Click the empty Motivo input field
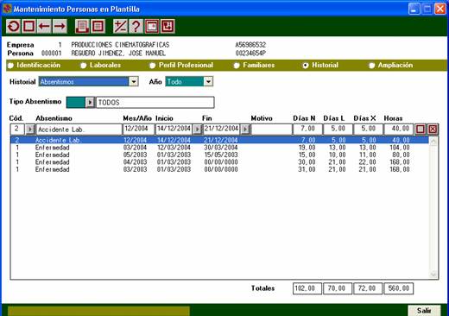This screenshot has width=449, height=316. click(x=271, y=130)
